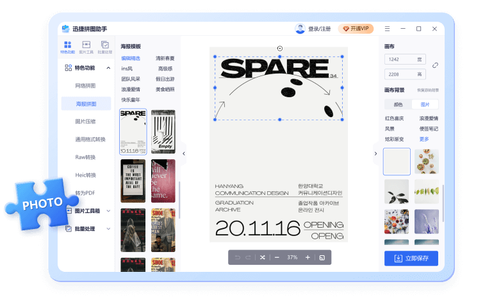Screen dimensions: 485x300
Task: Select the 假日出游 template category
Action: [165, 79]
